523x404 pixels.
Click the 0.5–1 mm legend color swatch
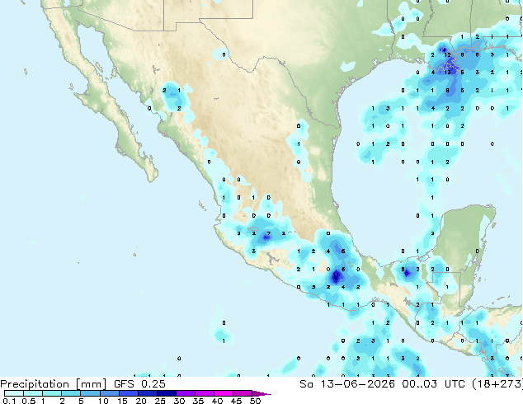(33, 393)
